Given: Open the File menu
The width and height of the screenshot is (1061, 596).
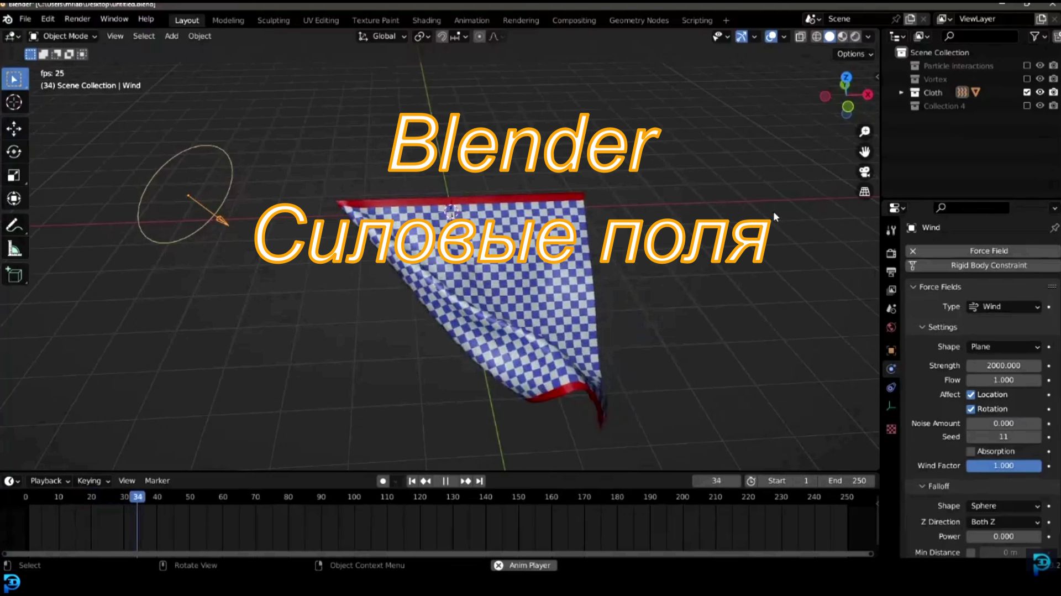Looking at the screenshot, I should point(25,19).
